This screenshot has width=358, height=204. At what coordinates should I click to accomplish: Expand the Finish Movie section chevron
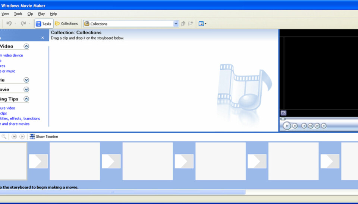(26, 89)
